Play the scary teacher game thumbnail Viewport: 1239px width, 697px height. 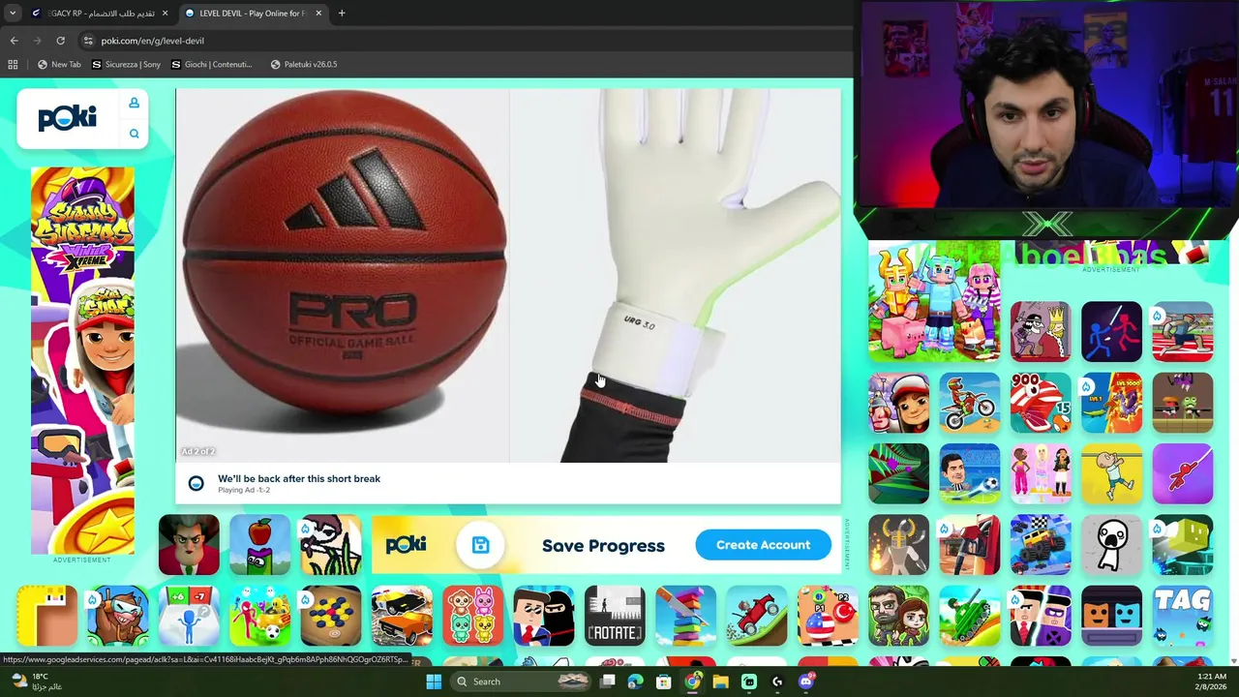[x=189, y=545]
